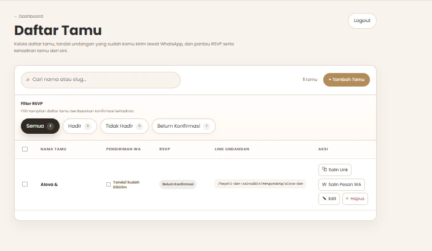Viewport: 432px width, 251px height.
Task: Show the Belum Konfirmasi guests
Action: tap(184, 126)
